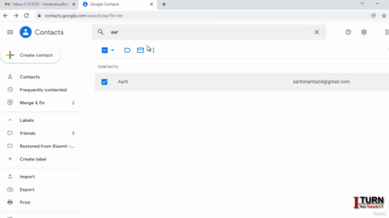The width and height of the screenshot is (389, 218).
Task: Open the Settings gear
Action: tap(363, 32)
